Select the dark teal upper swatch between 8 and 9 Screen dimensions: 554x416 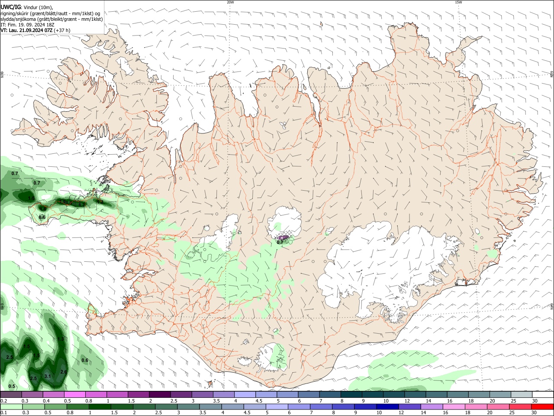pos(351,395)
